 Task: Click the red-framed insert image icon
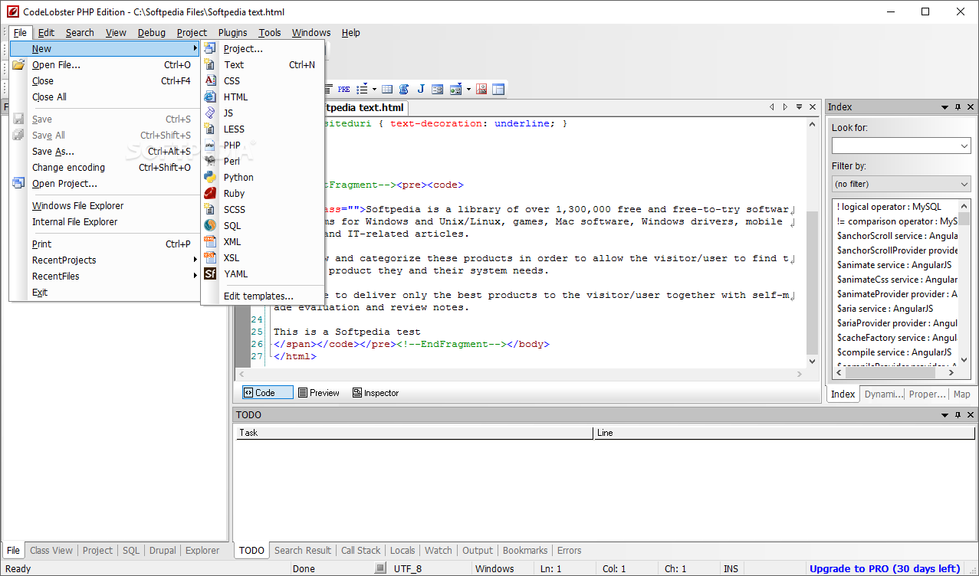tap(481, 89)
